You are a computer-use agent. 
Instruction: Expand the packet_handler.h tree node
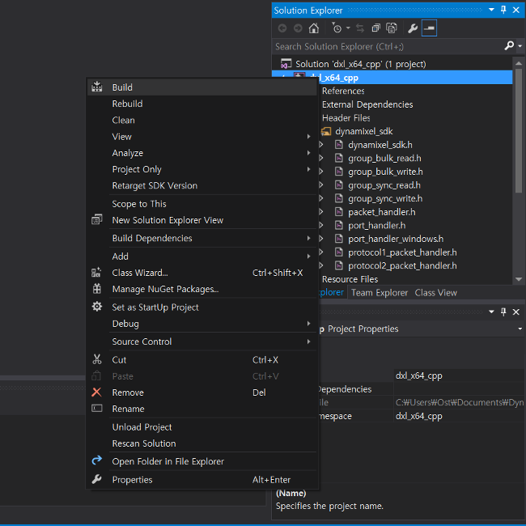tap(321, 212)
